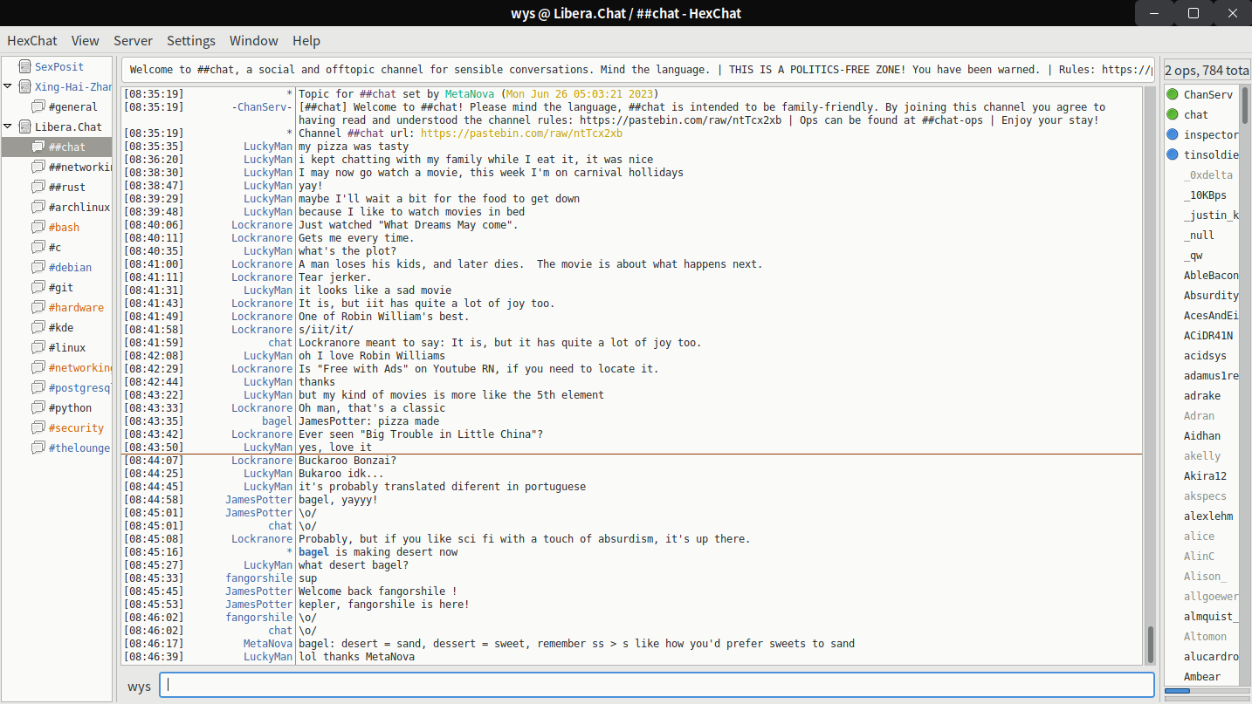The height and width of the screenshot is (704, 1252).
Task: Click the Libera.Chat server icon
Action: point(24,126)
